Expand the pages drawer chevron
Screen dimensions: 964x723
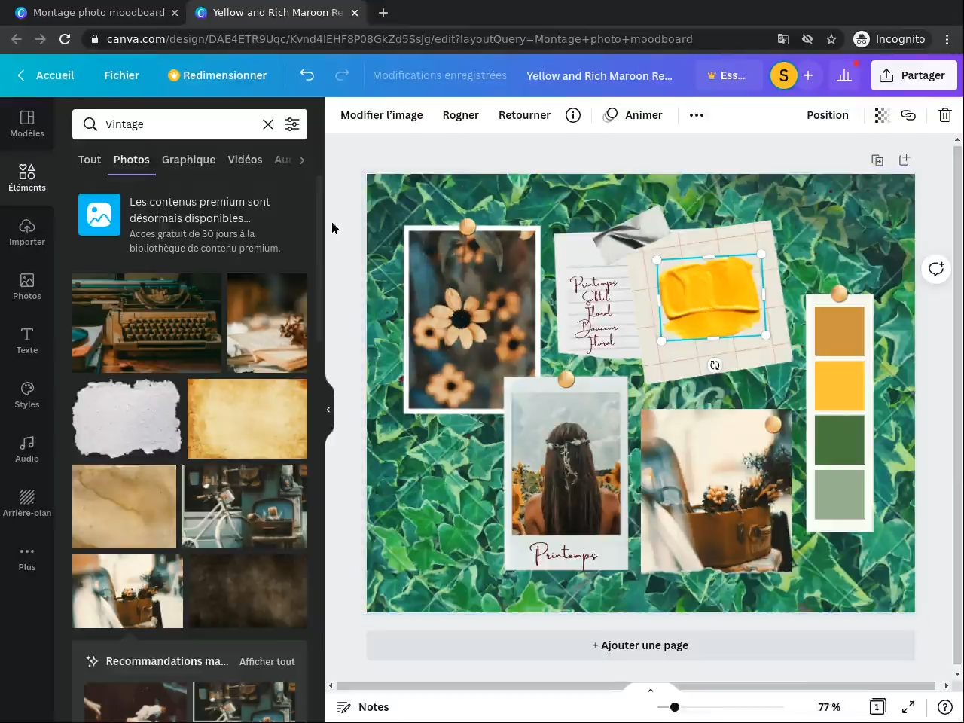point(650,690)
